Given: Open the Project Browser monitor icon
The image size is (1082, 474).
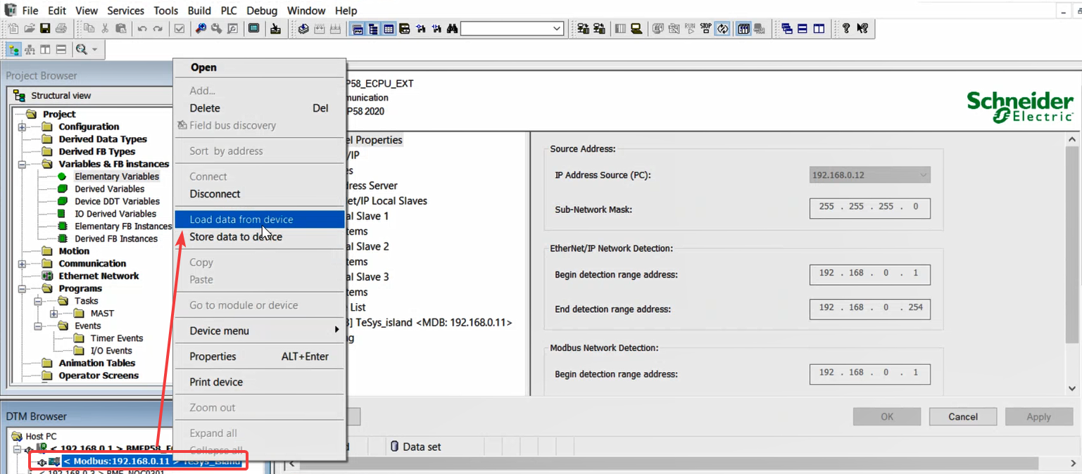Looking at the screenshot, I should tap(253, 29).
